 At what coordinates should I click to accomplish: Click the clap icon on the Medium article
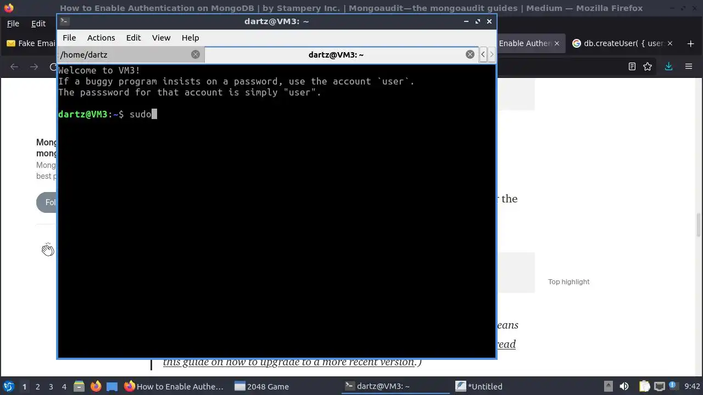coord(48,250)
